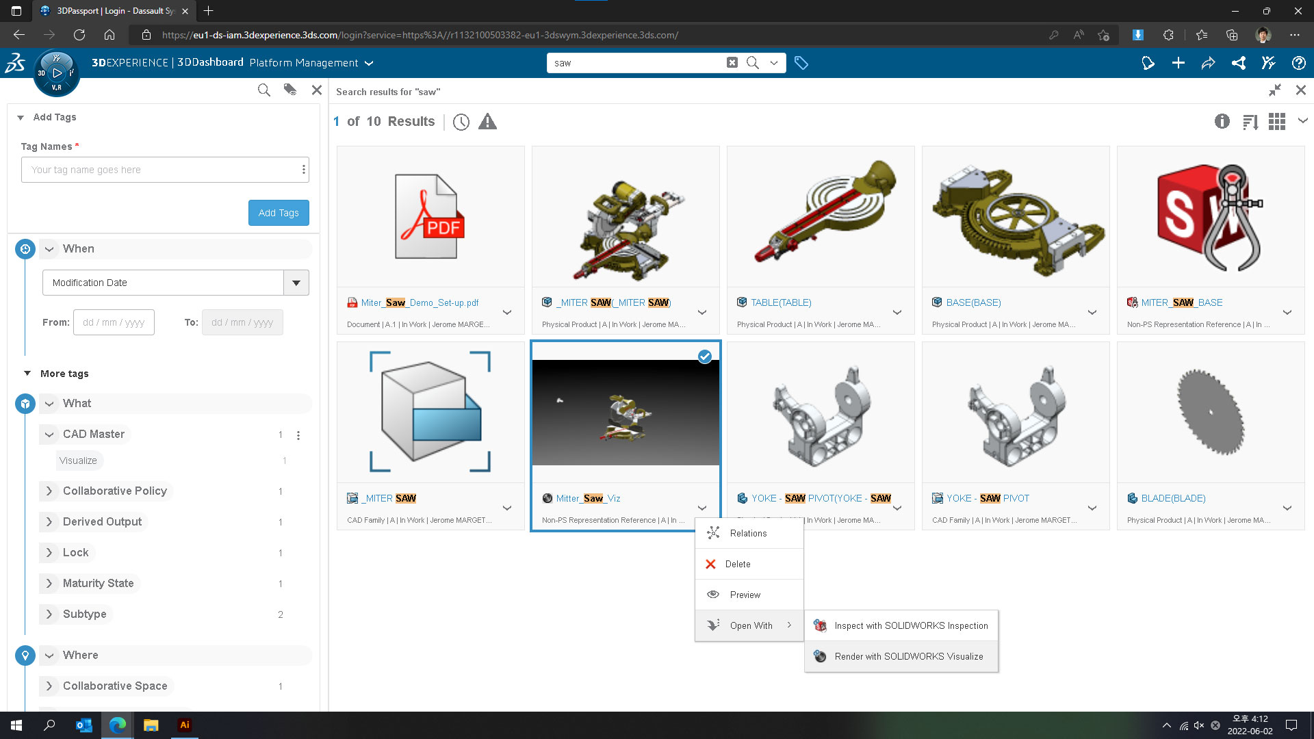Click the tags icon in the side panel
This screenshot has height=739, width=1314.
click(x=290, y=90)
